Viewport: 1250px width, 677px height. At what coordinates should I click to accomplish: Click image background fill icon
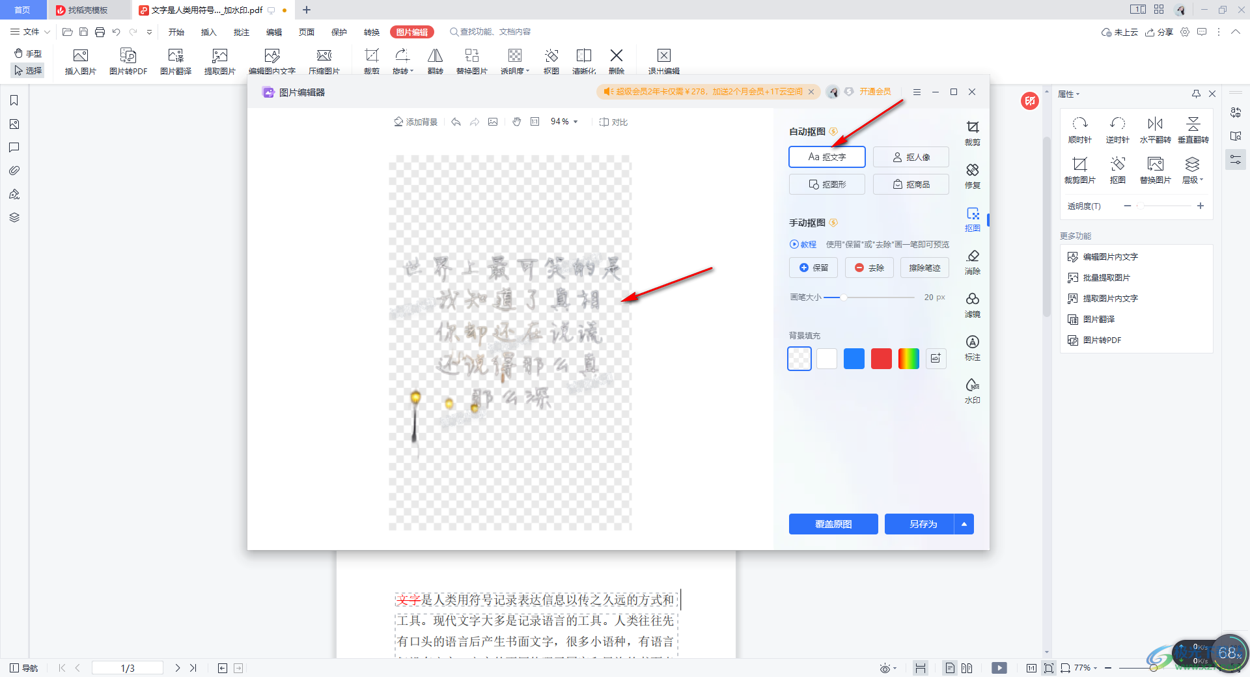(x=936, y=359)
